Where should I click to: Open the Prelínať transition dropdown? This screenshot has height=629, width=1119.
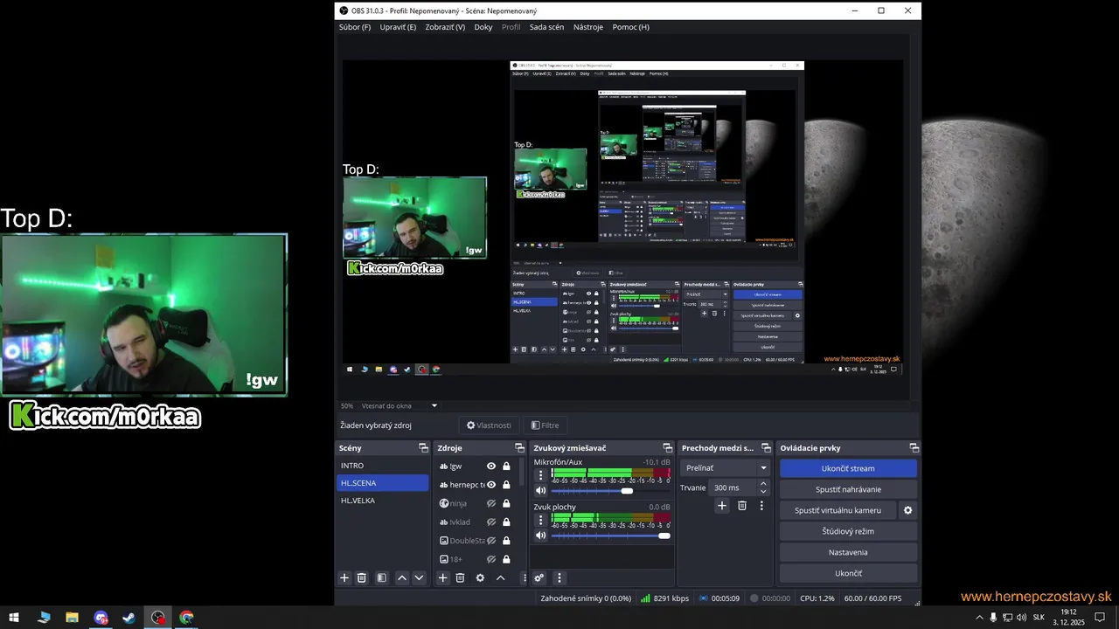click(725, 467)
